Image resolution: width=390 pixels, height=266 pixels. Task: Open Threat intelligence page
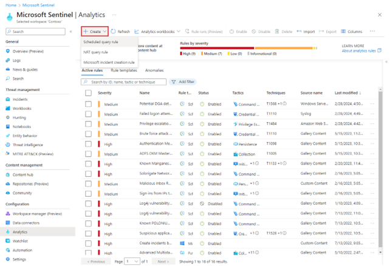pyautogui.click(x=27, y=145)
